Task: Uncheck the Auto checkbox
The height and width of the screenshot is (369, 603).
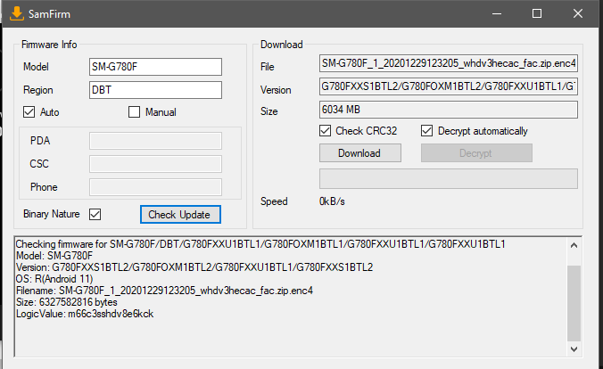Action: pyautogui.click(x=29, y=111)
